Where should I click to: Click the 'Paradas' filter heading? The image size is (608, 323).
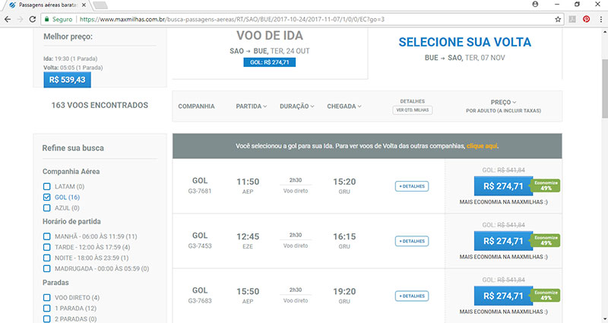(x=55, y=283)
